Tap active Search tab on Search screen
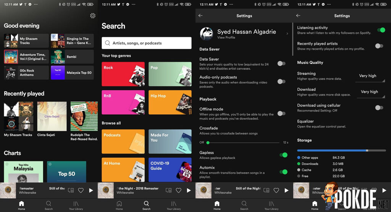 click(x=146, y=205)
